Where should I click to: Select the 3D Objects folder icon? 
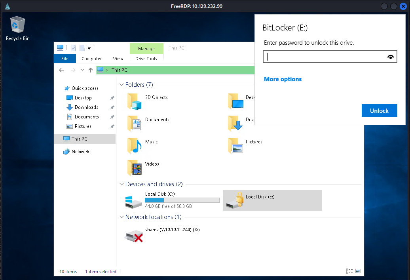135,101
